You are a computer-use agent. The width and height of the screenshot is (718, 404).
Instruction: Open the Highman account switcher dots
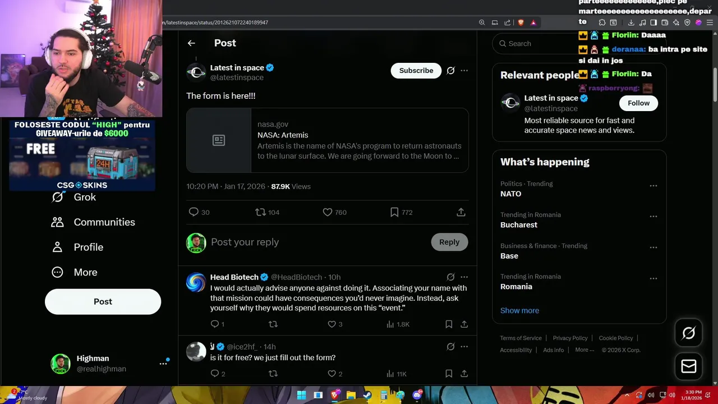coord(163,364)
